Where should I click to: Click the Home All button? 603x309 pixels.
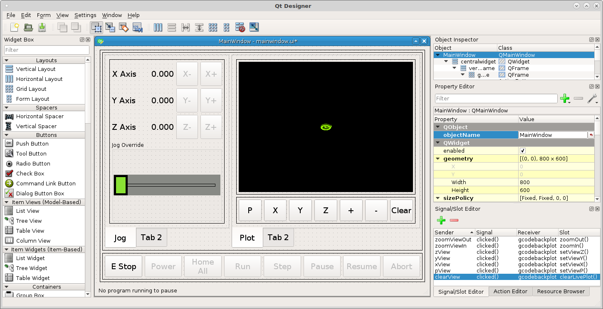(x=203, y=266)
